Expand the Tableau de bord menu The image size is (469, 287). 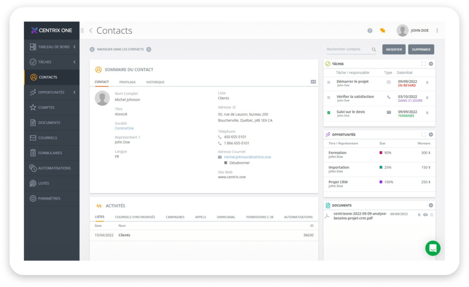[x=74, y=47]
